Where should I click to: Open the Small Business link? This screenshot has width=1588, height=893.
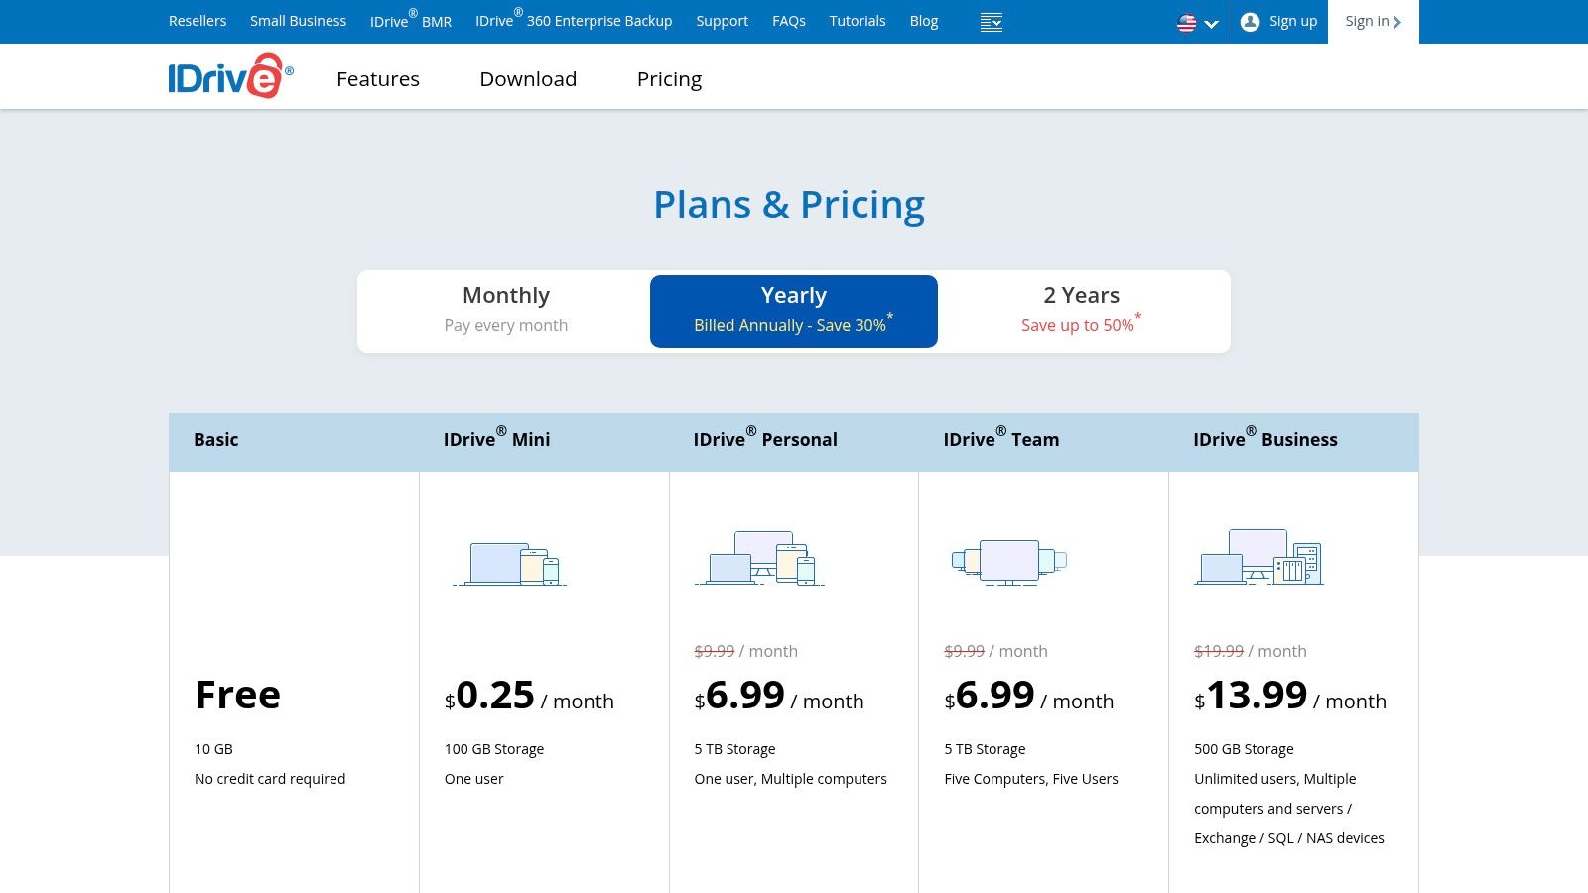pos(298,21)
